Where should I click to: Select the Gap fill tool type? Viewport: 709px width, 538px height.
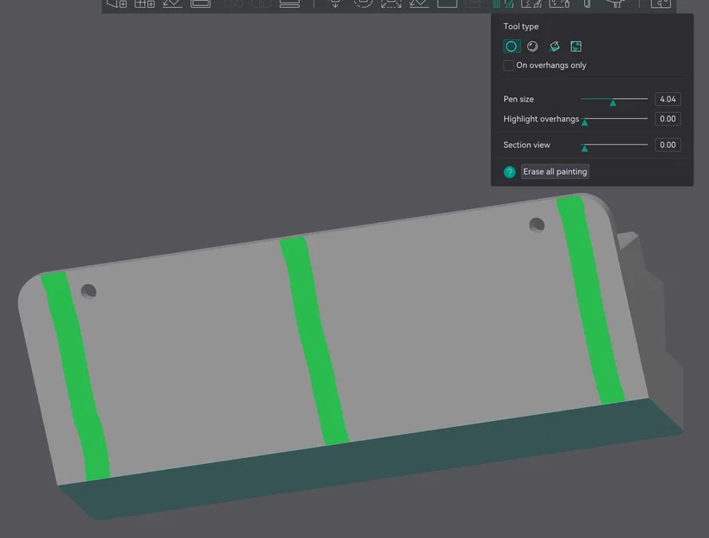576,46
